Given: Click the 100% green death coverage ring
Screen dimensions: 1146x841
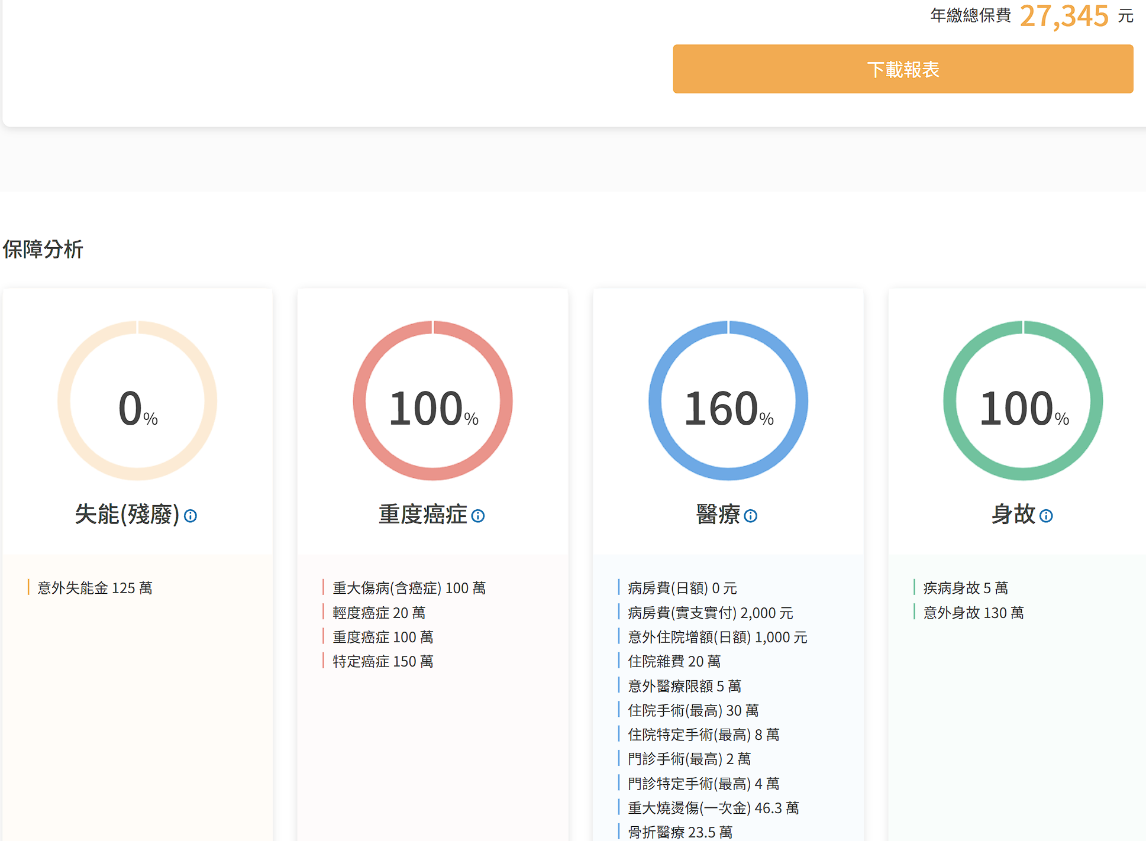Looking at the screenshot, I should pyautogui.click(x=1023, y=401).
